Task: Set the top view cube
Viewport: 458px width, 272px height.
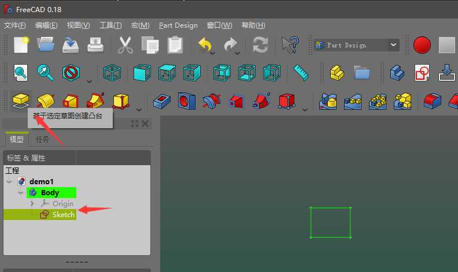Action: point(167,73)
